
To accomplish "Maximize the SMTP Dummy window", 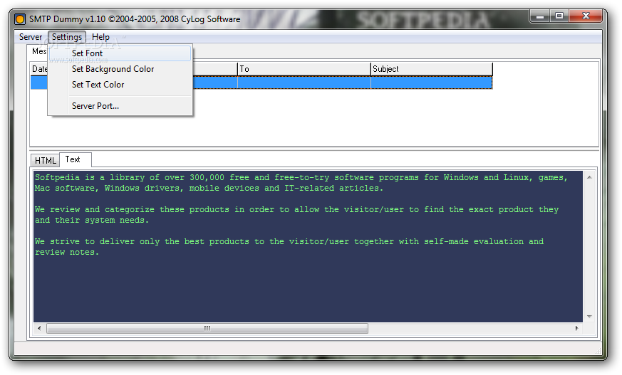I will [x=559, y=16].
